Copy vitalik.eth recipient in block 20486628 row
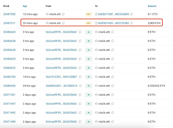The image size is (173, 128). pyautogui.click(x=113, y=50)
